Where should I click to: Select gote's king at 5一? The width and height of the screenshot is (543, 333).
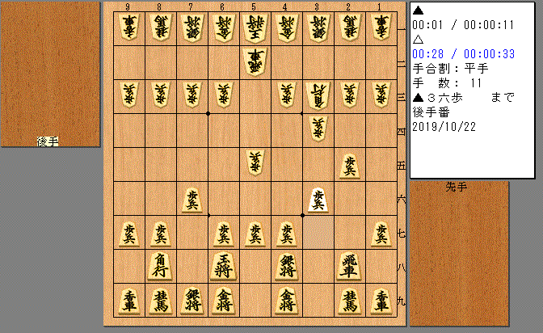(255, 27)
